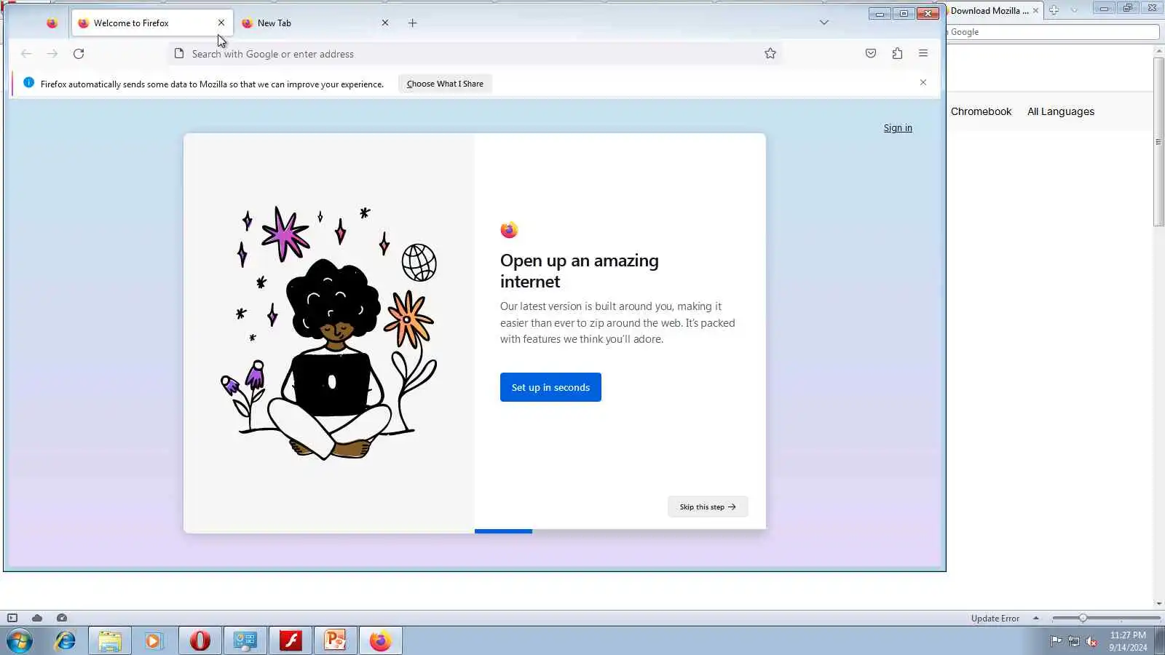This screenshot has width=1165, height=655.
Task: Click the info icon in notification bar
Action: [x=29, y=83]
